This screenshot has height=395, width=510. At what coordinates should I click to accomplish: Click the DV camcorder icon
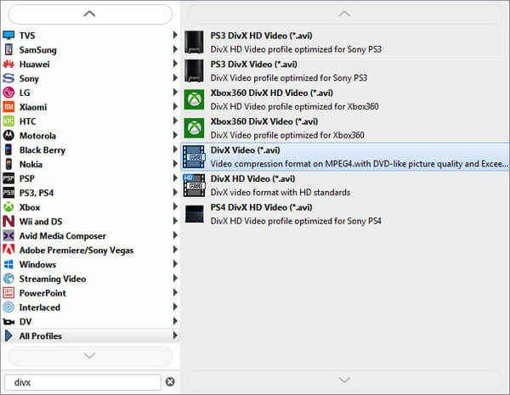pyautogui.click(x=8, y=322)
